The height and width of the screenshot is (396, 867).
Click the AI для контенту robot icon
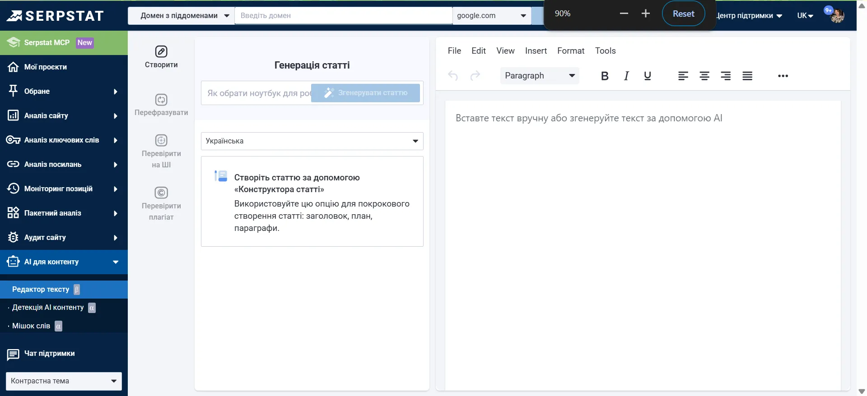[x=13, y=262]
